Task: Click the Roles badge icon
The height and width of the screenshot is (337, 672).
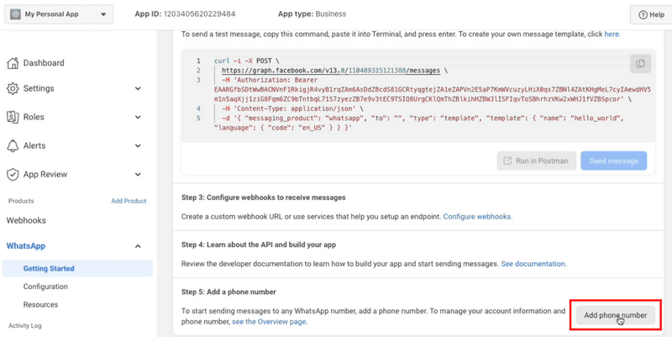Action: click(13, 117)
